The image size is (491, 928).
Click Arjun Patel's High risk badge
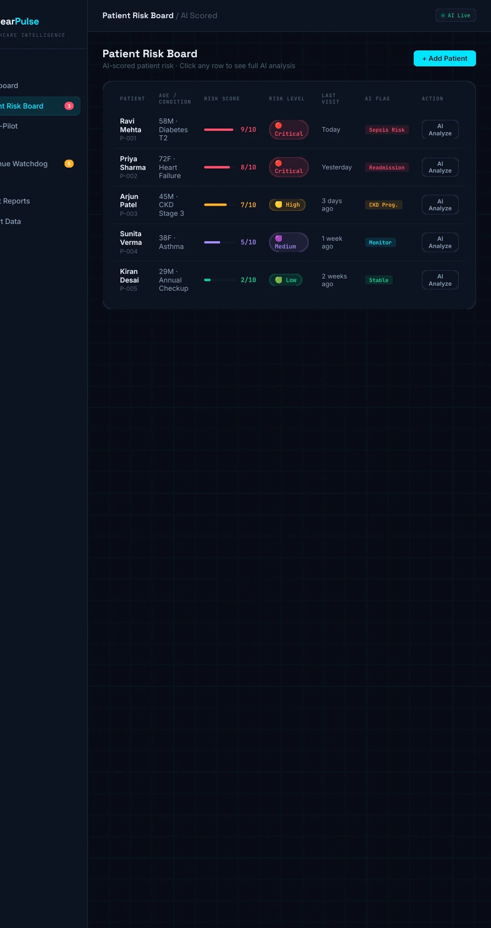(x=287, y=205)
